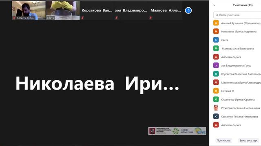Click the dark avatar of Савченко Татьяна Николаевна

click(216, 116)
